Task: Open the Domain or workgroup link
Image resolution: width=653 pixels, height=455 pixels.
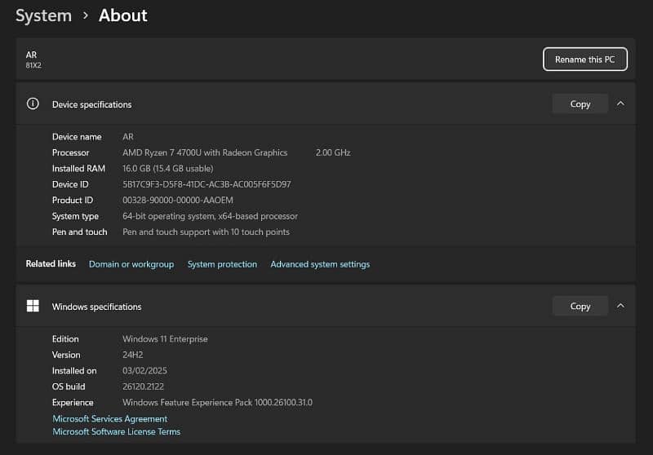Action: click(x=131, y=264)
